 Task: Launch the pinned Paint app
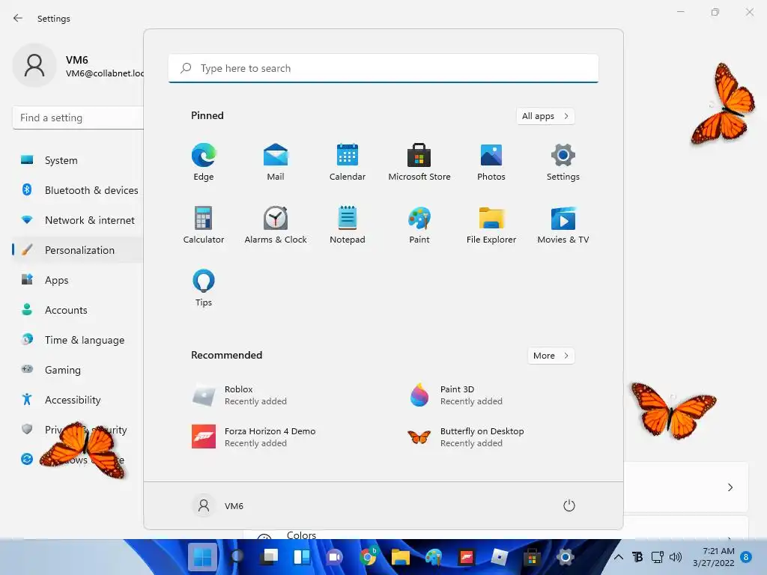pyautogui.click(x=419, y=225)
